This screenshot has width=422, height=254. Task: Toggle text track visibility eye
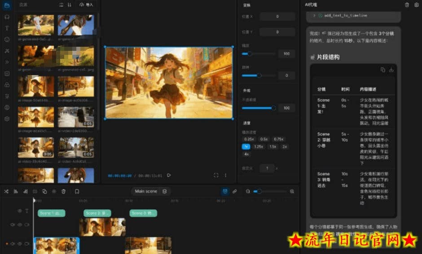tap(20, 211)
